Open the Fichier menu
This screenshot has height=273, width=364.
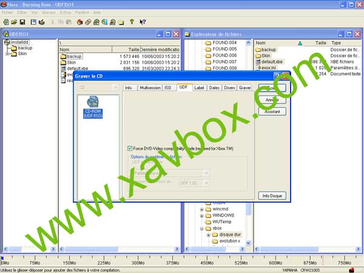click(x=7, y=12)
